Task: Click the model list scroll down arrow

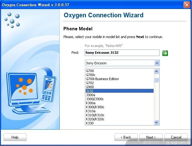Action: pyautogui.click(x=156, y=122)
